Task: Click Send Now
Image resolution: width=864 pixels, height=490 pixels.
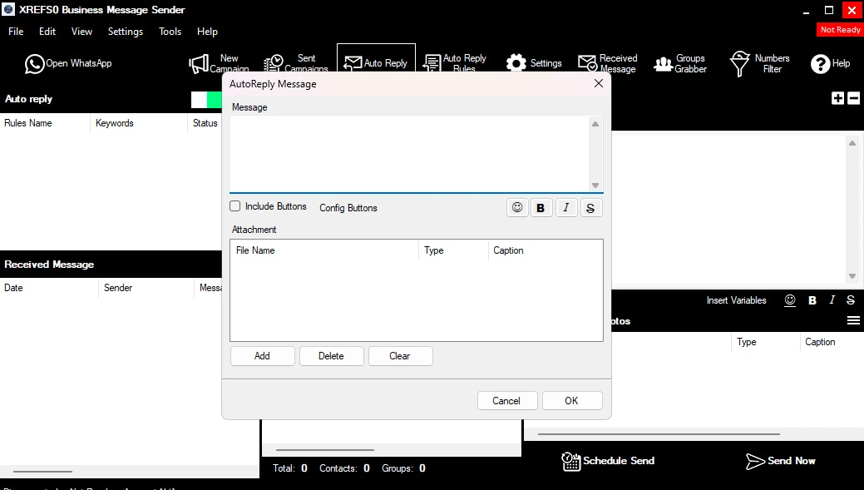Action: [780, 462]
